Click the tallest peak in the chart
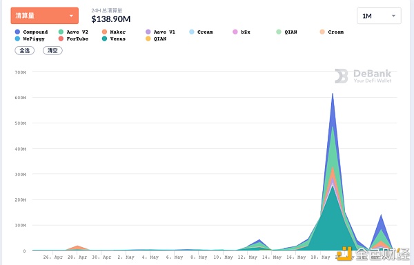The height and width of the screenshot is (265, 414). tap(333, 94)
